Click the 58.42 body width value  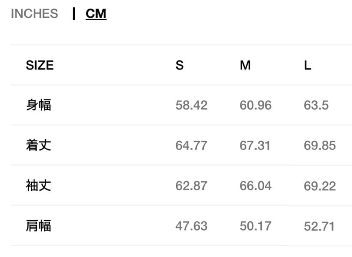(191, 105)
